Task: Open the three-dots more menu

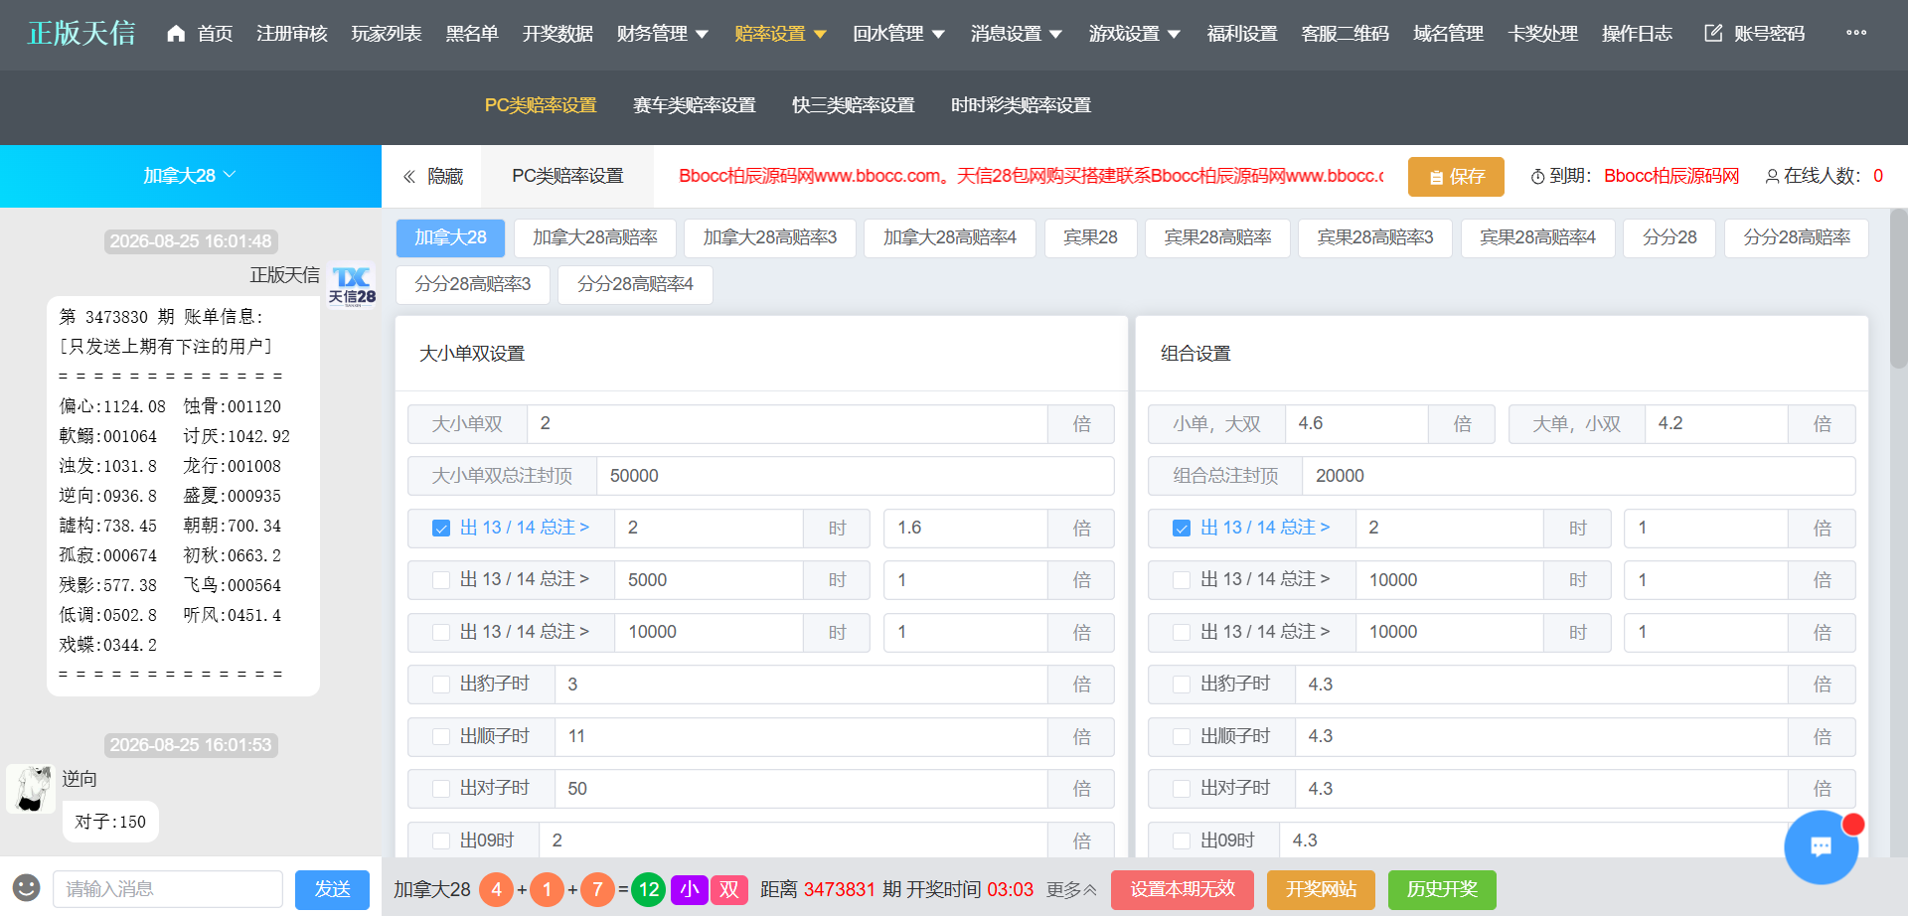Action: [x=1855, y=33]
